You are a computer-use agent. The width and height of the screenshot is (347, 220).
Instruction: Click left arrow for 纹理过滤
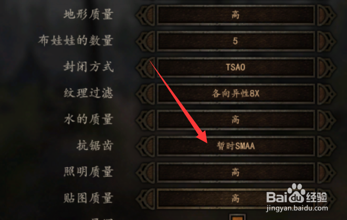point(145,93)
